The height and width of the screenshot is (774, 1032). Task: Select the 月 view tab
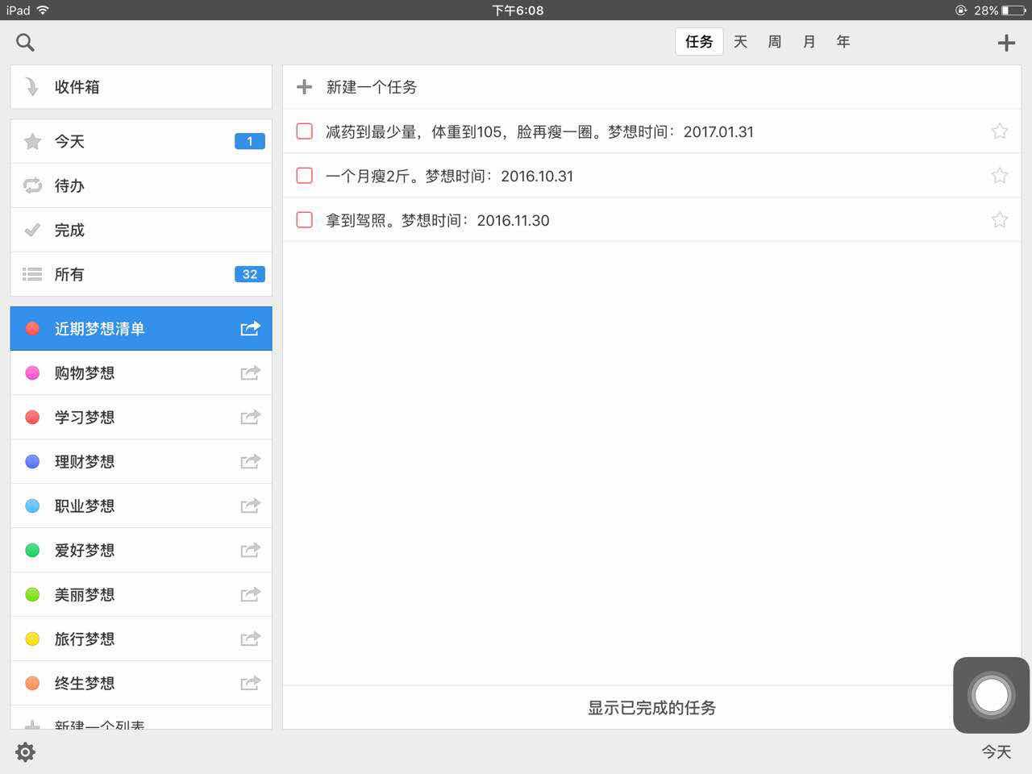[x=809, y=42]
